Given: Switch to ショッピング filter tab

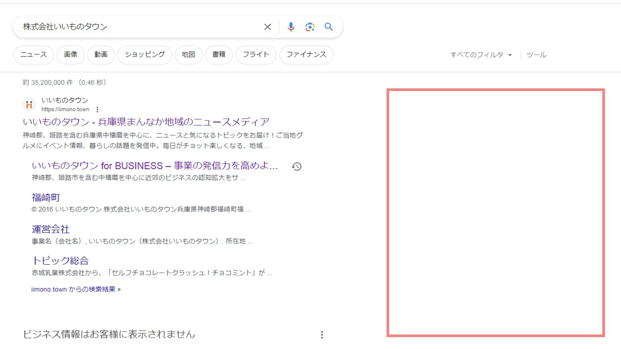Looking at the screenshot, I should click(x=145, y=55).
